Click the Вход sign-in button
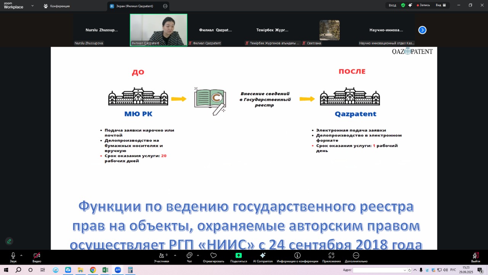The height and width of the screenshot is (275, 488). point(392,5)
